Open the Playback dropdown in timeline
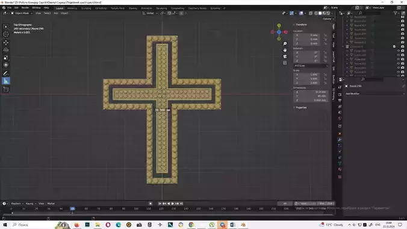Viewport: 407px width, 229px height. coord(17,204)
